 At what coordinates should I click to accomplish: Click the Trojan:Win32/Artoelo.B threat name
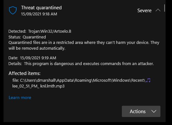50,31
